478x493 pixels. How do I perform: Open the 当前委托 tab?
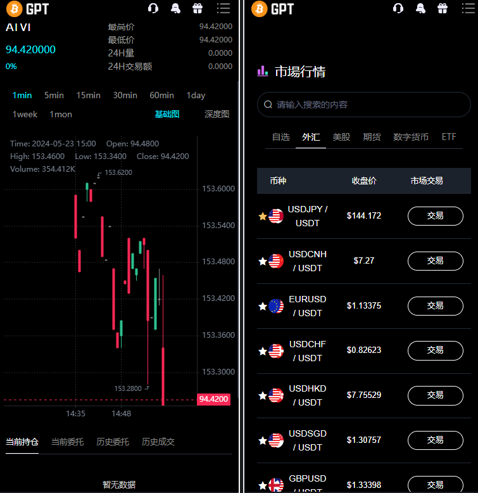point(68,442)
